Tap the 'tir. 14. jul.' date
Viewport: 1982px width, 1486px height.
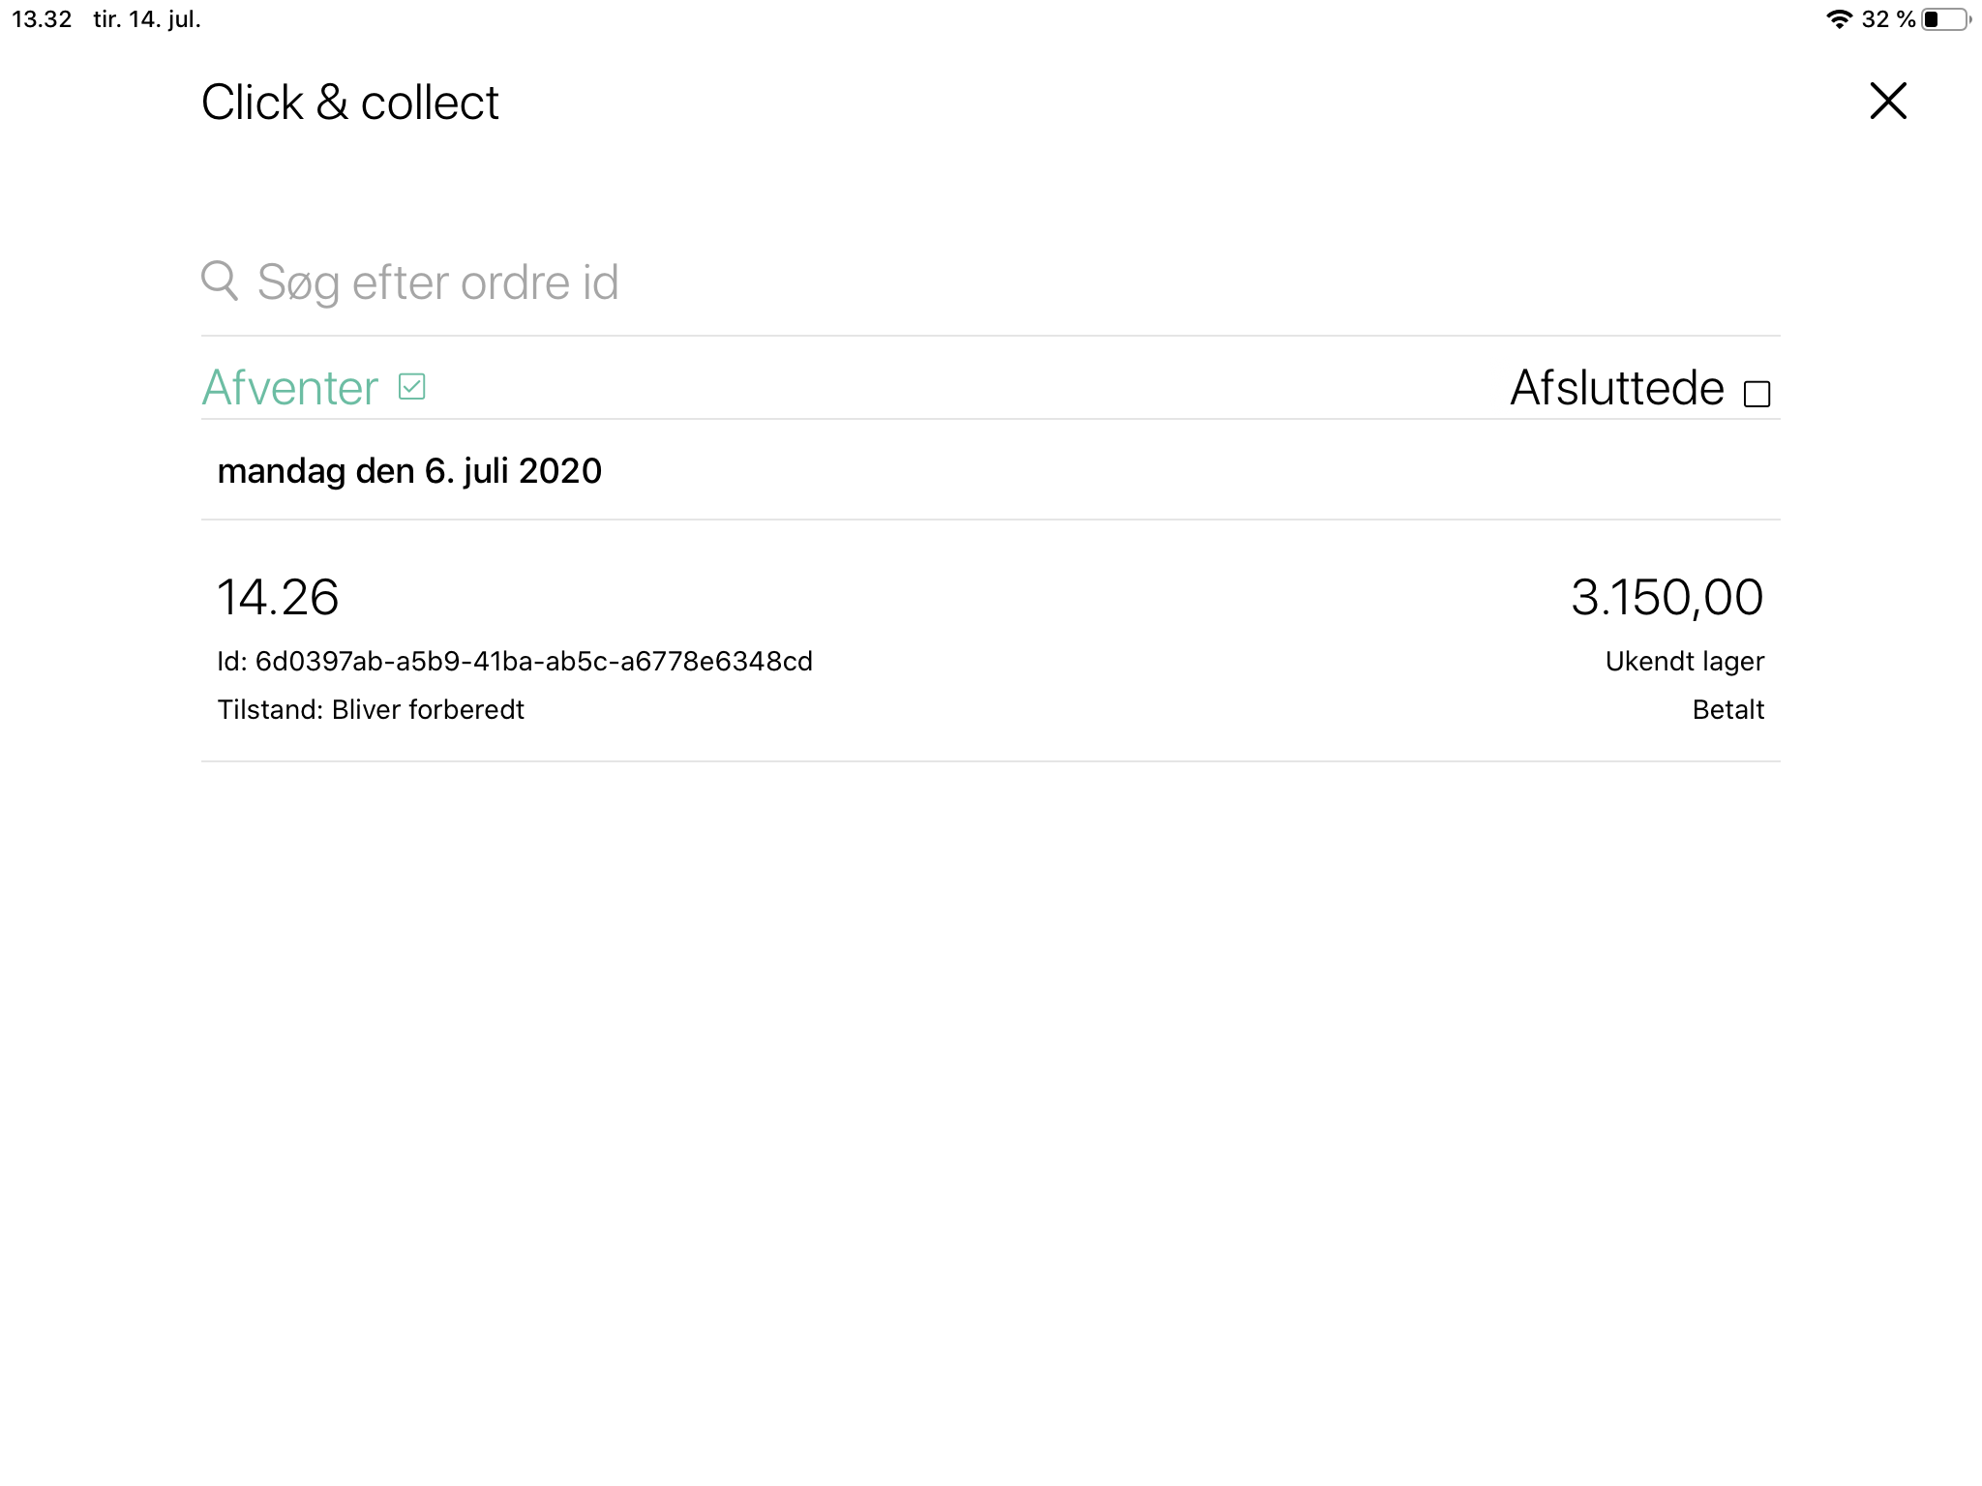coord(147,19)
